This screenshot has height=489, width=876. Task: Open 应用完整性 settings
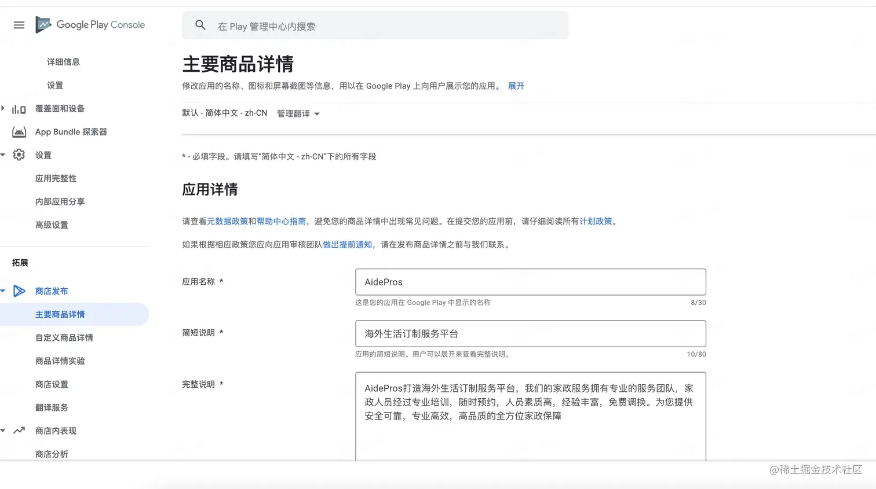click(x=56, y=178)
